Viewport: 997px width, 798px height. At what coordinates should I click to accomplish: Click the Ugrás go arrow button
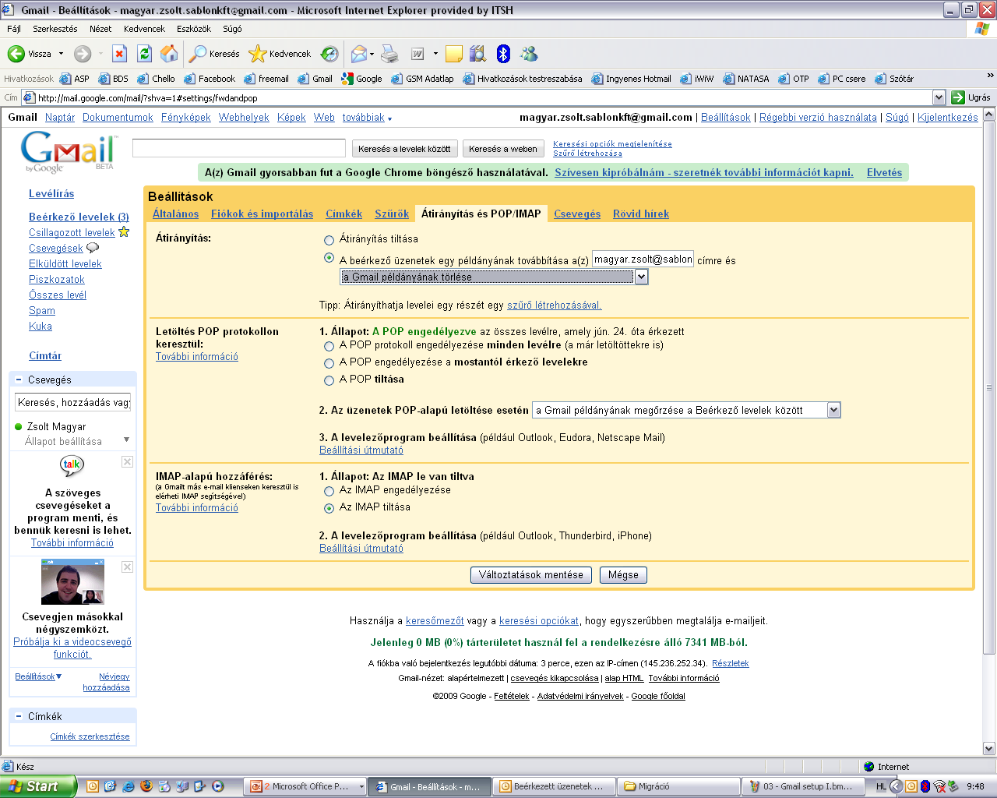[959, 97]
